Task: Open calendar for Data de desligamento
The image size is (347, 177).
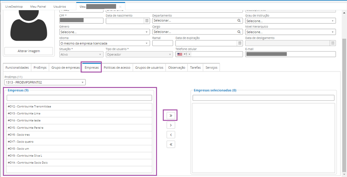Action: pyautogui.click(x=333, y=43)
